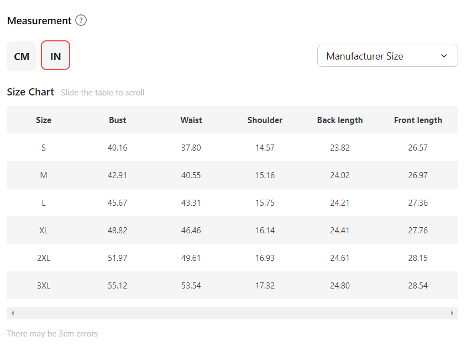The width and height of the screenshot is (467, 358).
Task: Click the Measurement help question mark icon
Action: [x=81, y=21]
